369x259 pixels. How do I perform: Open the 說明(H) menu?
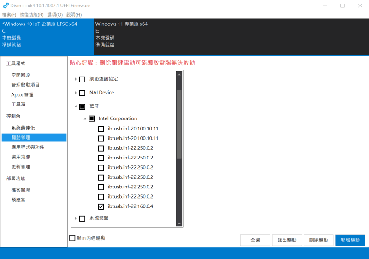pos(74,15)
